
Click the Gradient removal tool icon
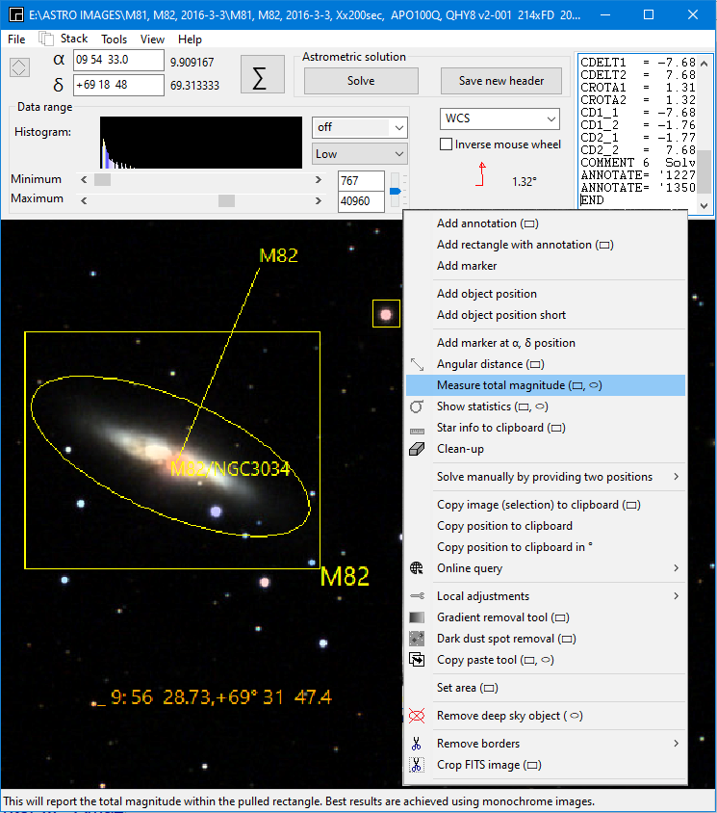click(x=417, y=617)
